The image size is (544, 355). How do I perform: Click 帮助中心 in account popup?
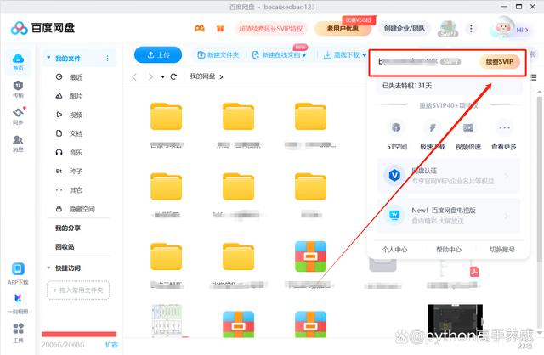tap(449, 249)
